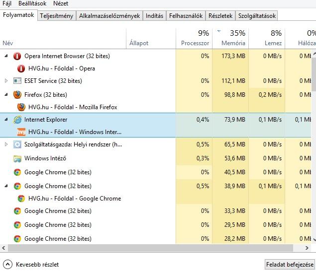Select the ESET Service (32 bites) row
The image size is (316, 276).
coord(156,81)
